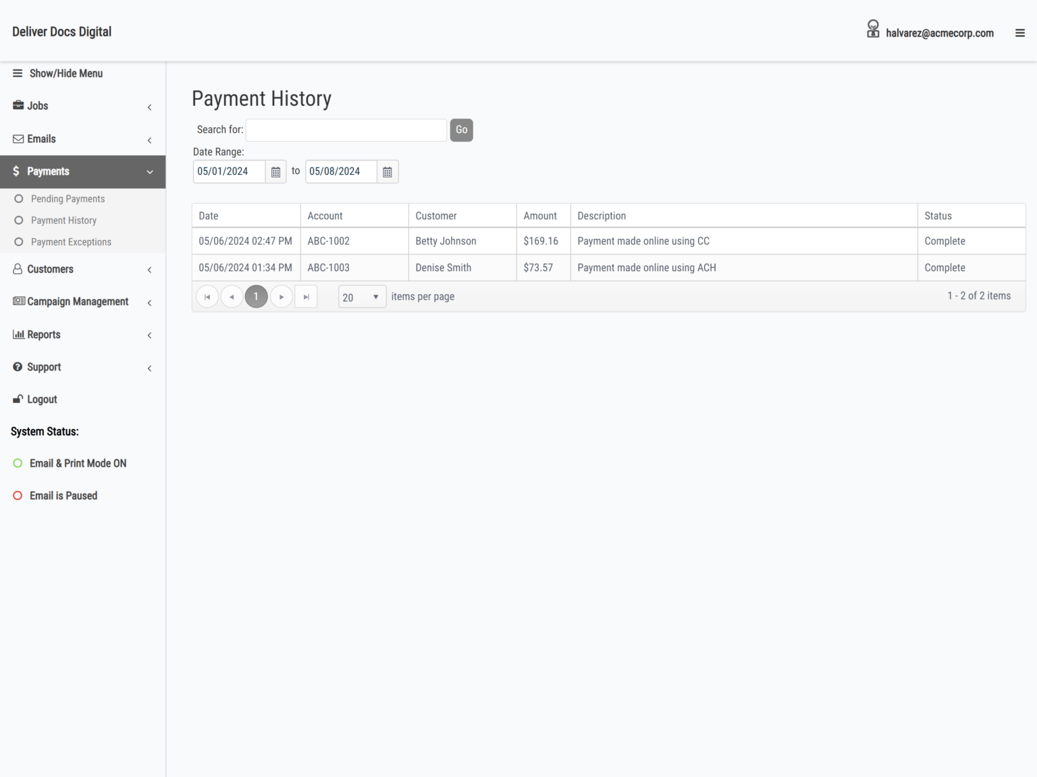The width and height of the screenshot is (1037, 777).
Task: Go to next page of results
Action: pos(282,297)
